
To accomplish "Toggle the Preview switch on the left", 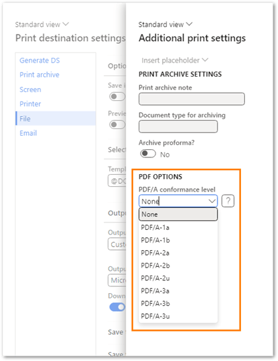I will click(117, 124).
